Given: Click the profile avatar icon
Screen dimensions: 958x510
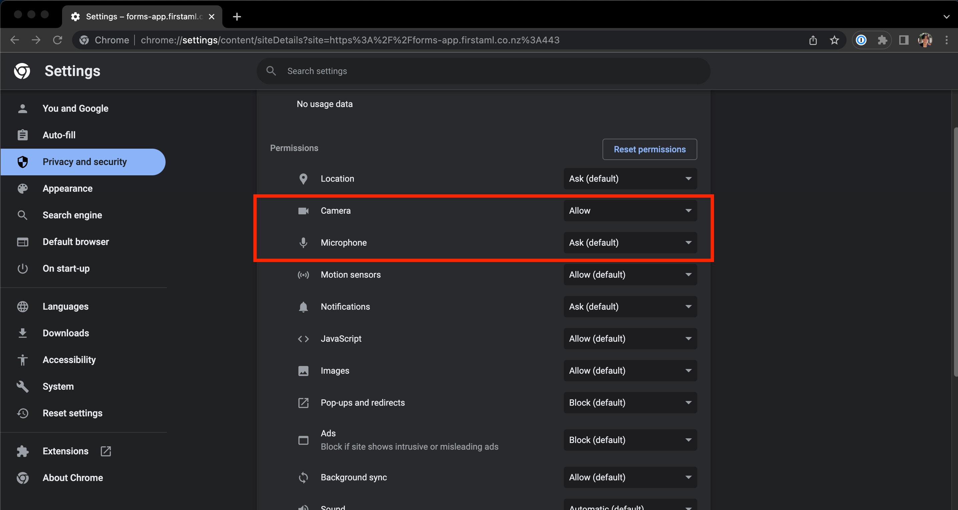Looking at the screenshot, I should click(x=925, y=40).
